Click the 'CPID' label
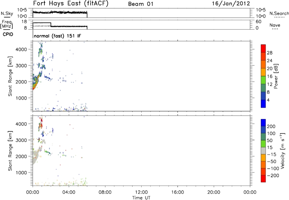Screen dimensions: 289x200 [x=8, y=34]
